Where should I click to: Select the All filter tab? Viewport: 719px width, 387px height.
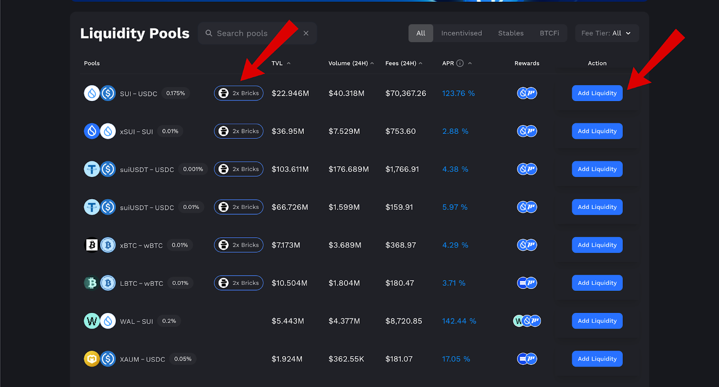pyautogui.click(x=421, y=33)
